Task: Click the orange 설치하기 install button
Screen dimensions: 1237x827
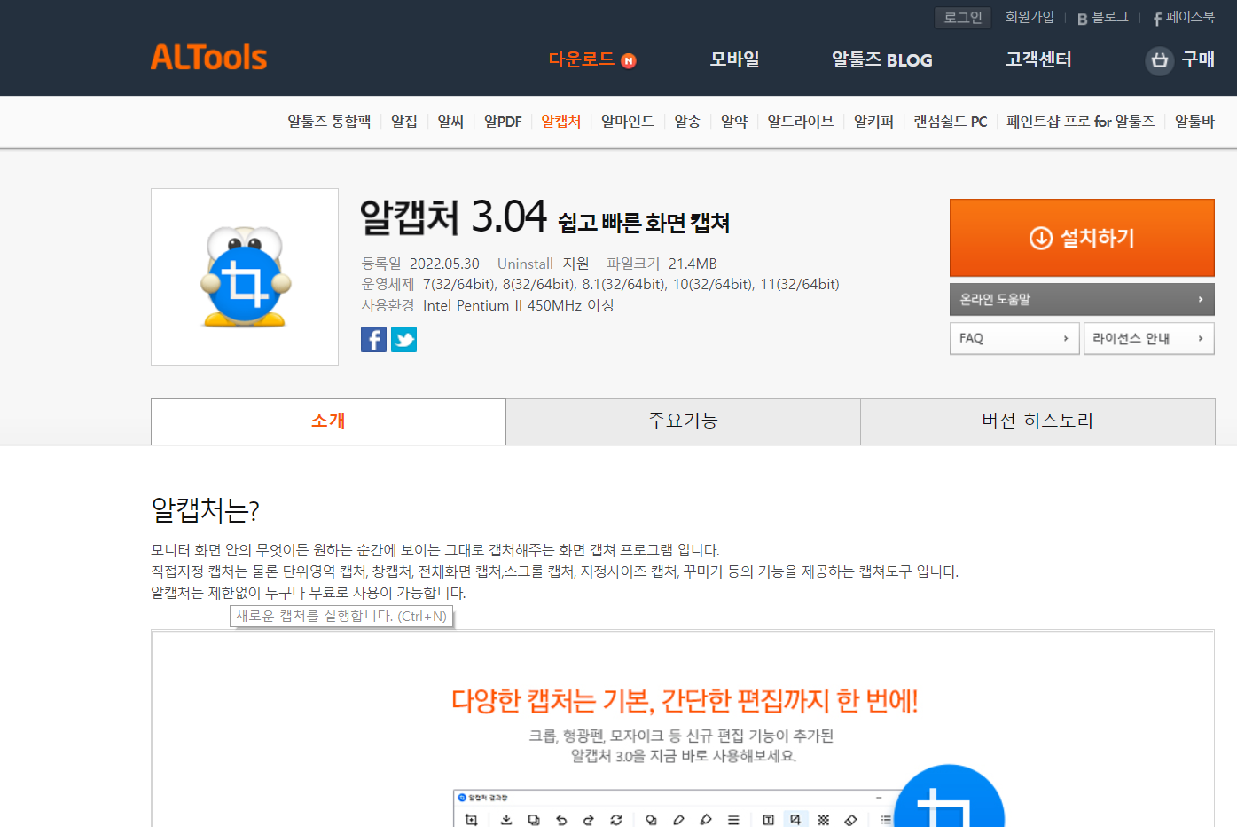Action: tap(1082, 238)
